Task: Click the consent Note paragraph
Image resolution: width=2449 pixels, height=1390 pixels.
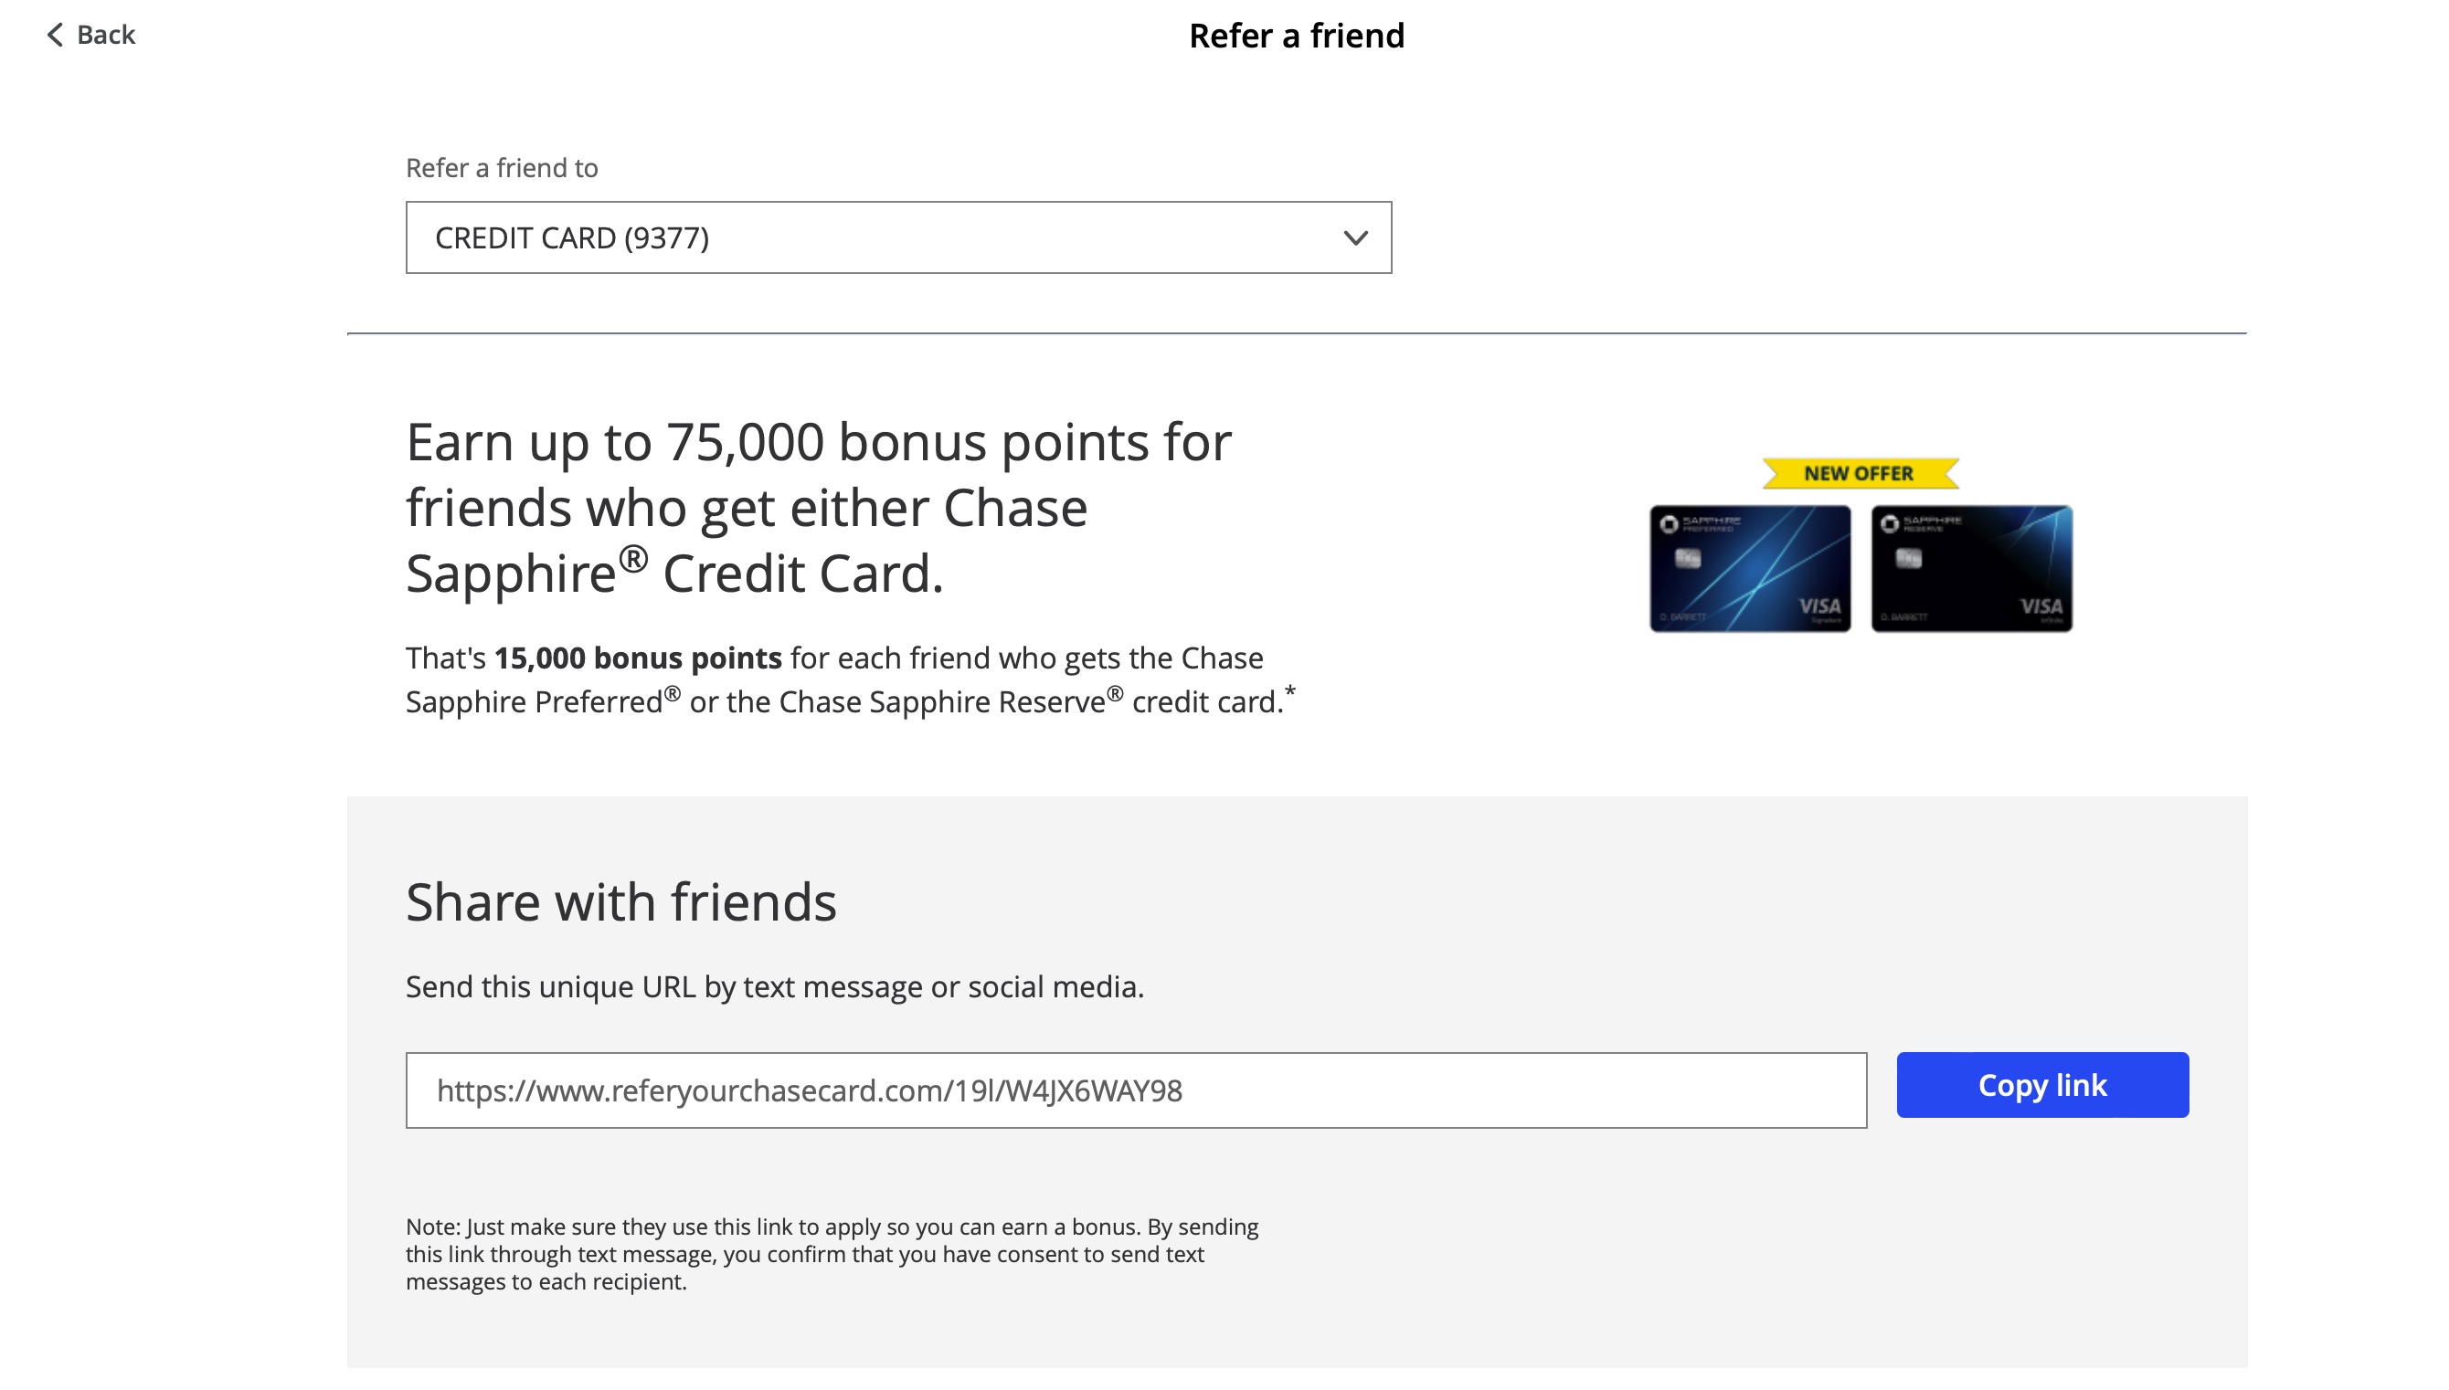Action: 831,1255
